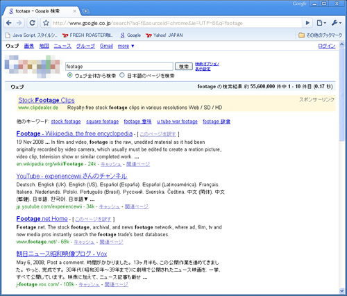Open the cached www.footage.net page

pos(84,242)
